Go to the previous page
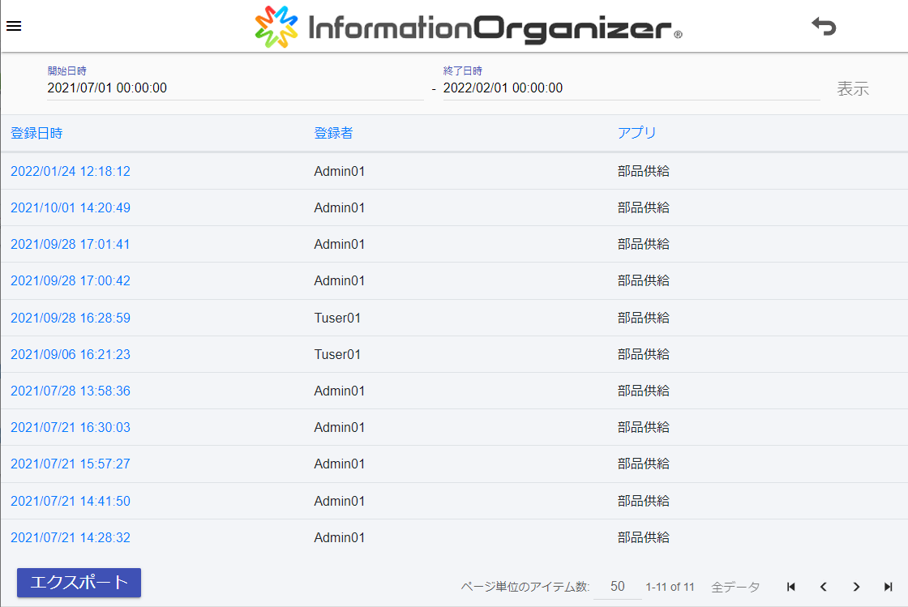The image size is (908, 607). coord(824,587)
